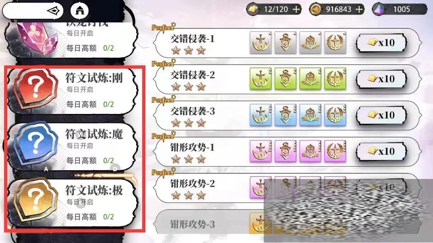
Task: Tap the home icon button
Action: [79, 11]
